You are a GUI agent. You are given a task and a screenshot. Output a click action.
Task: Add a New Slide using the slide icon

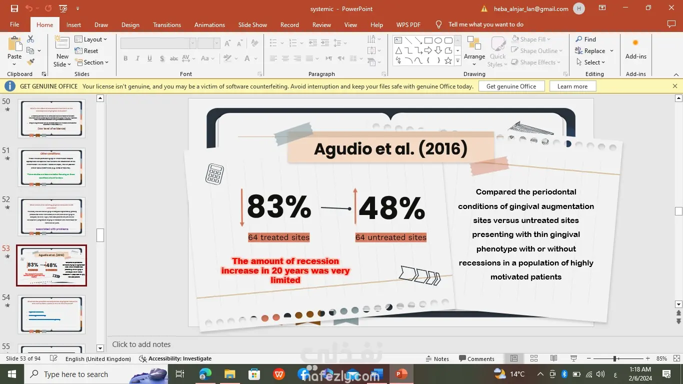point(62,42)
